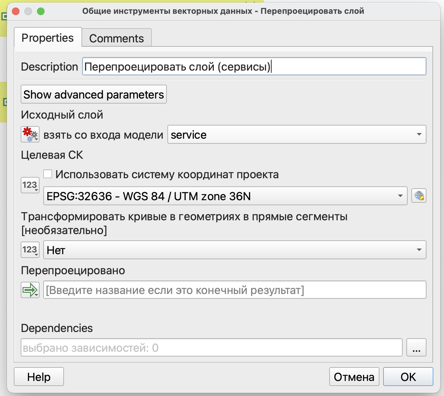This screenshot has height=396, width=444.
Task: Click the Отмена cancel button
Action: (x=354, y=377)
